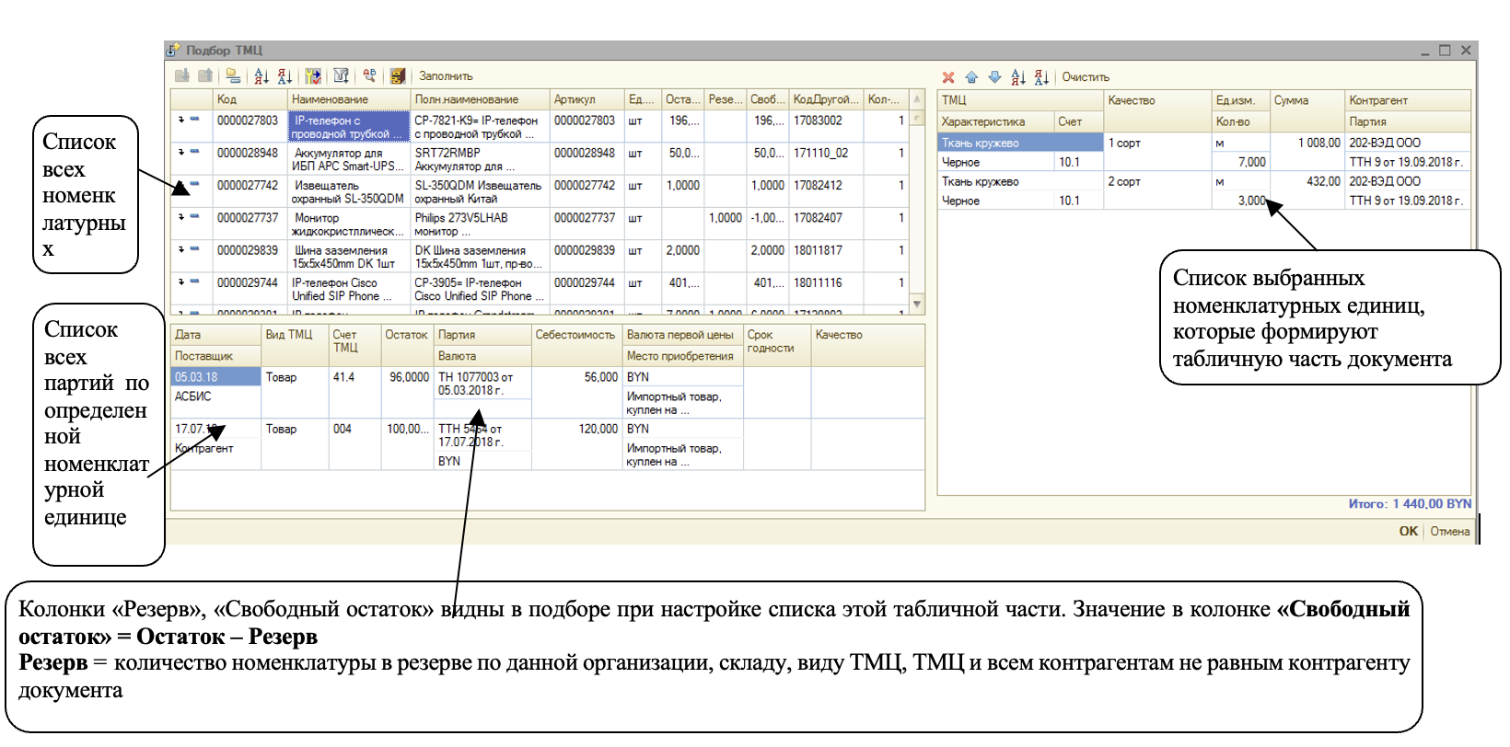Viewport: 1510px width, 747px height.
Task: Move selected item up with blue up arrow
Action: pyautogui.click(x=971, y=77)
